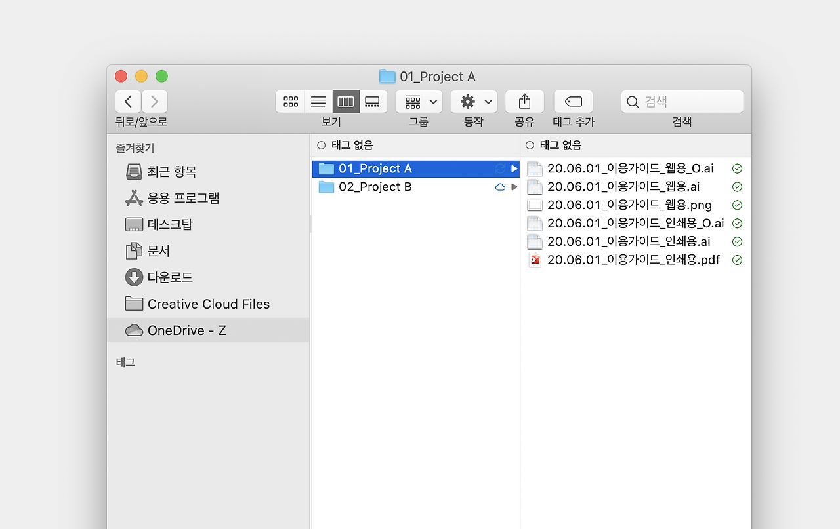Click synced checkmark beside 웹용_O.ai
This screenshot has width=840, height=529.
pos(737,168)
